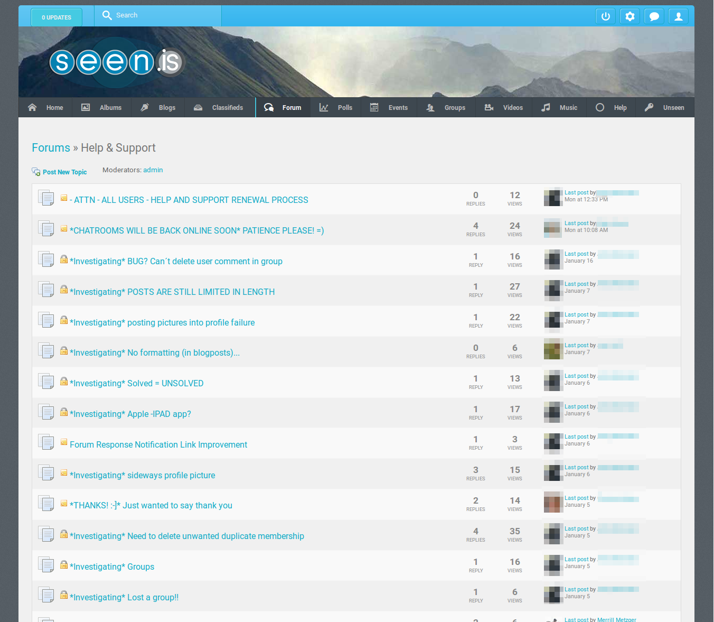Click avatar thumbnail on CHATROOMS thread row
714x622 pixels.
(553, 228)
